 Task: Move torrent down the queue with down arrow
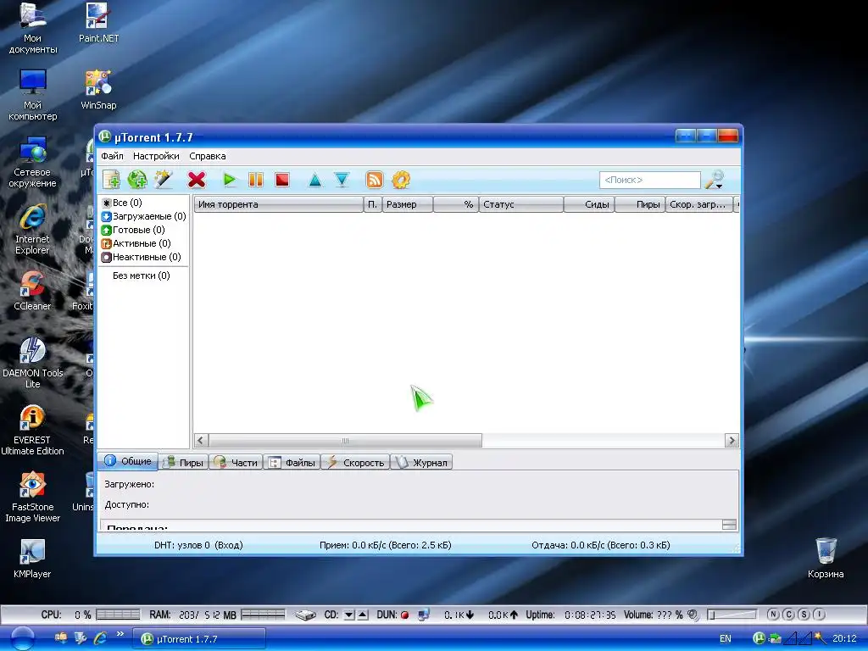(342, 181)
